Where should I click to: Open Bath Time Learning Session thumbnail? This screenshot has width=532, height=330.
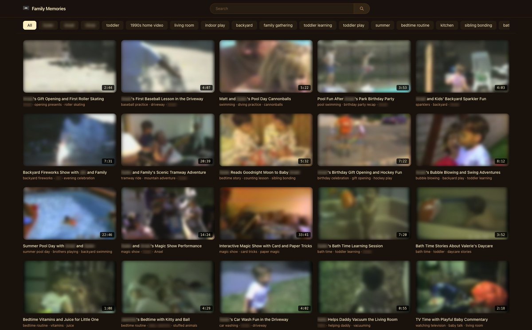pyautogui.click(x=364, y=213)
